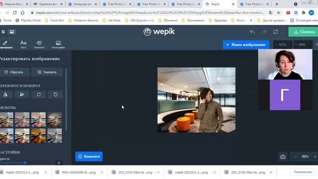This screenshot has width=318, height=179.
Task: Click the reset circular arrows icon
Action: 275,32
